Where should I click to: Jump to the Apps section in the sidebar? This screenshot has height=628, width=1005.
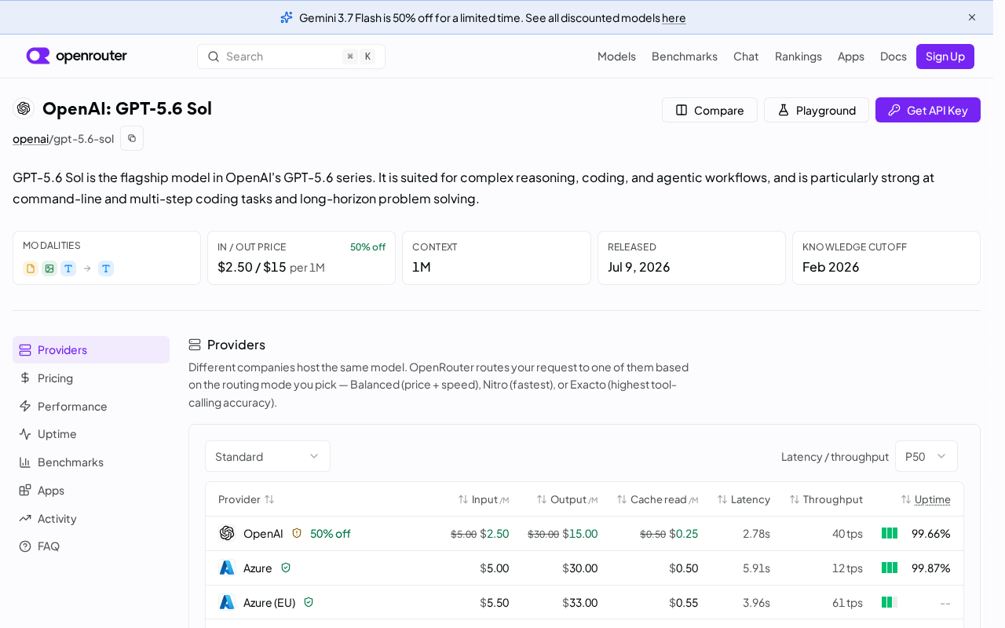[91, 491]
